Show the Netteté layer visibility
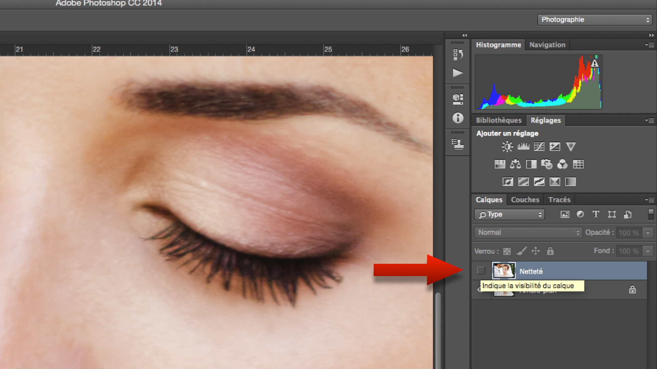Image resolution: width=657 pixels, height=369 pixels. (x=481, y=271)
